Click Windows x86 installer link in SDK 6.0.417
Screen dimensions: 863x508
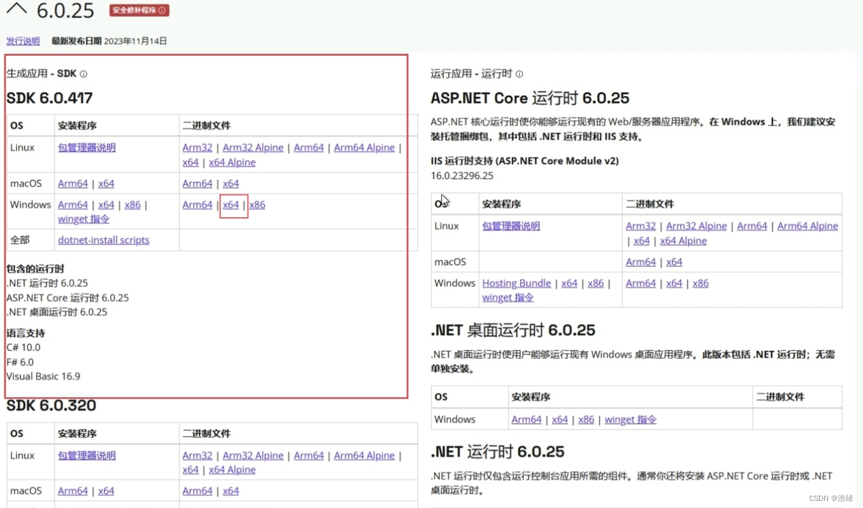132,205
